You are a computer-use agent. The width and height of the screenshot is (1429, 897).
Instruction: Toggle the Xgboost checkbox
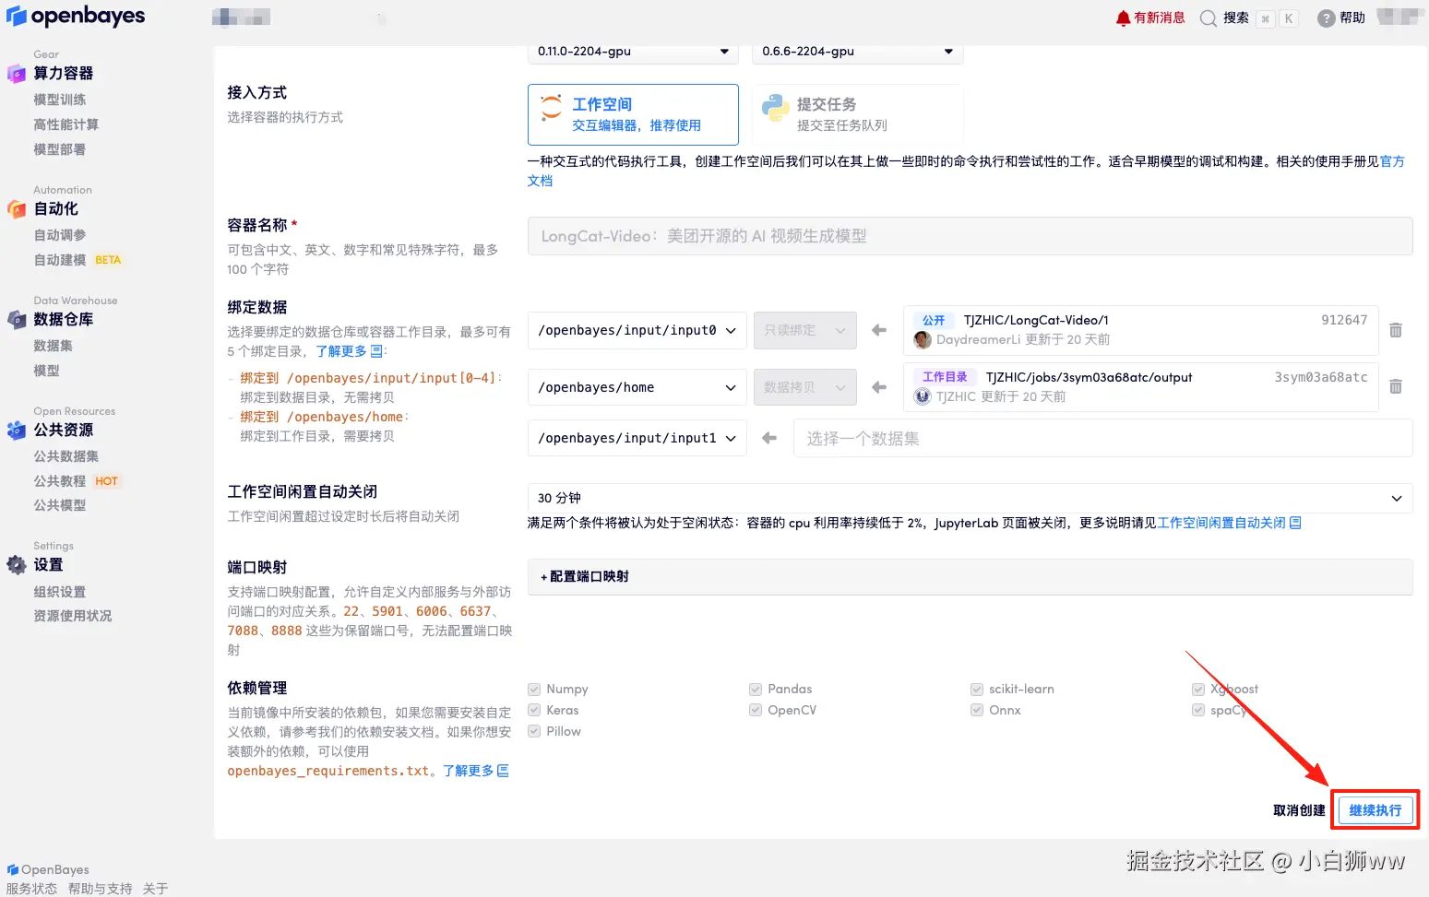coord(1198,689)
